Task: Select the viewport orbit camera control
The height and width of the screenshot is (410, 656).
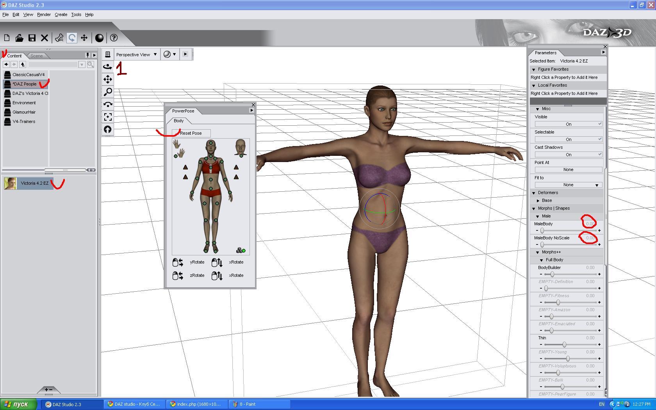Action: [x=108, y=67]
